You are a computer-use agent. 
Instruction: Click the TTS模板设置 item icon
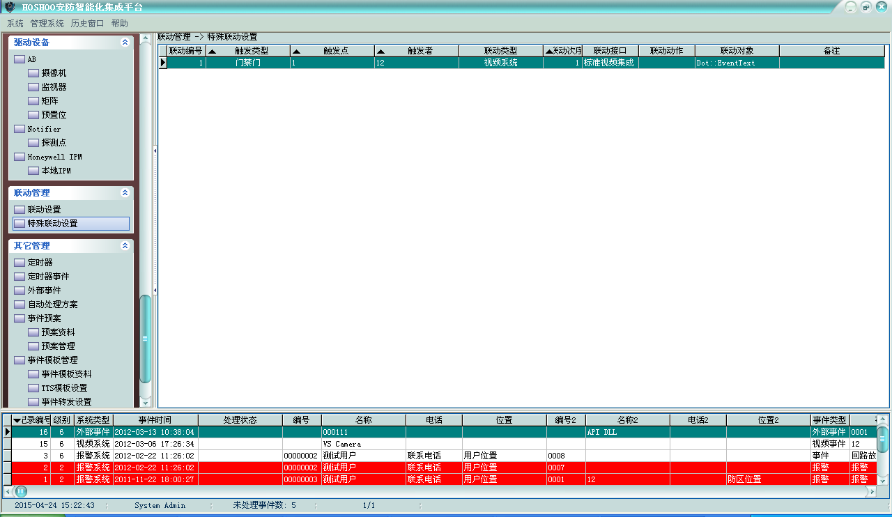pyautogui.click(x=33, y=388)
